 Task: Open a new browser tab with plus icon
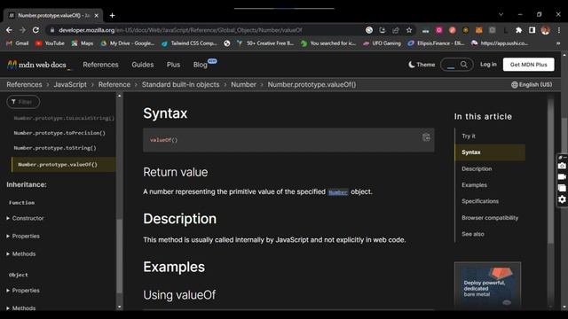coord(113,15)
